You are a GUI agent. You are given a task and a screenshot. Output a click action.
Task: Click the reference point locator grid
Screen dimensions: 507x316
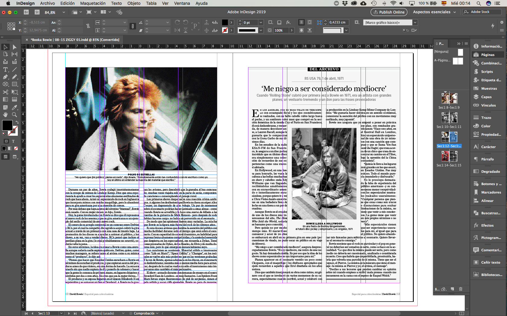coord(11,26)
